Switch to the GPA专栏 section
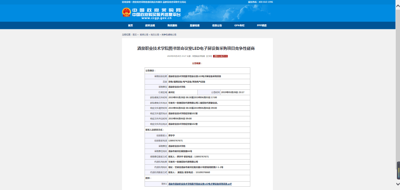The height and width of the screenshot is (190, 400). 239,26
